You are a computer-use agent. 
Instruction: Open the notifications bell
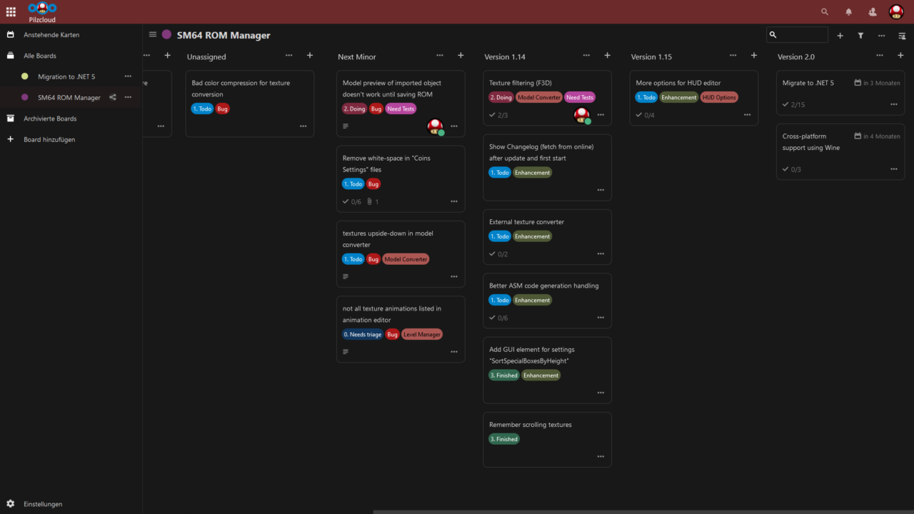(848, 12)
